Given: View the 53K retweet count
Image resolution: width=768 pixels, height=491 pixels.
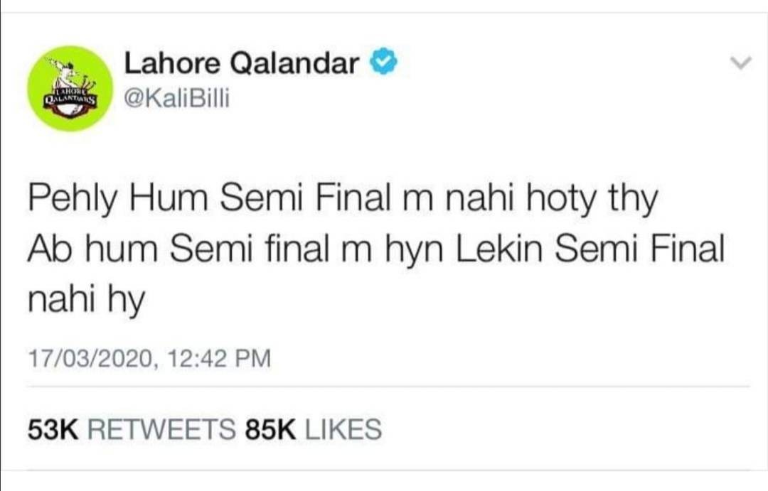Looking at the screenshot, I should (x=53, y=429).
